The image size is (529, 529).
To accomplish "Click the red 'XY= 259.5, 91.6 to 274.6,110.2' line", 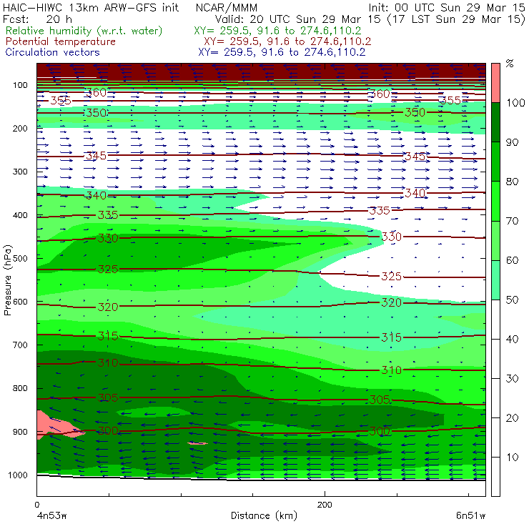I will tap(287, 41).
